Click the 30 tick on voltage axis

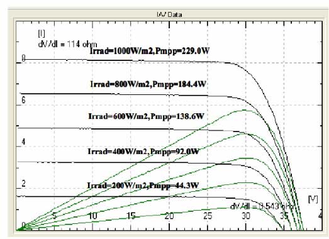[x=246, y=216]
